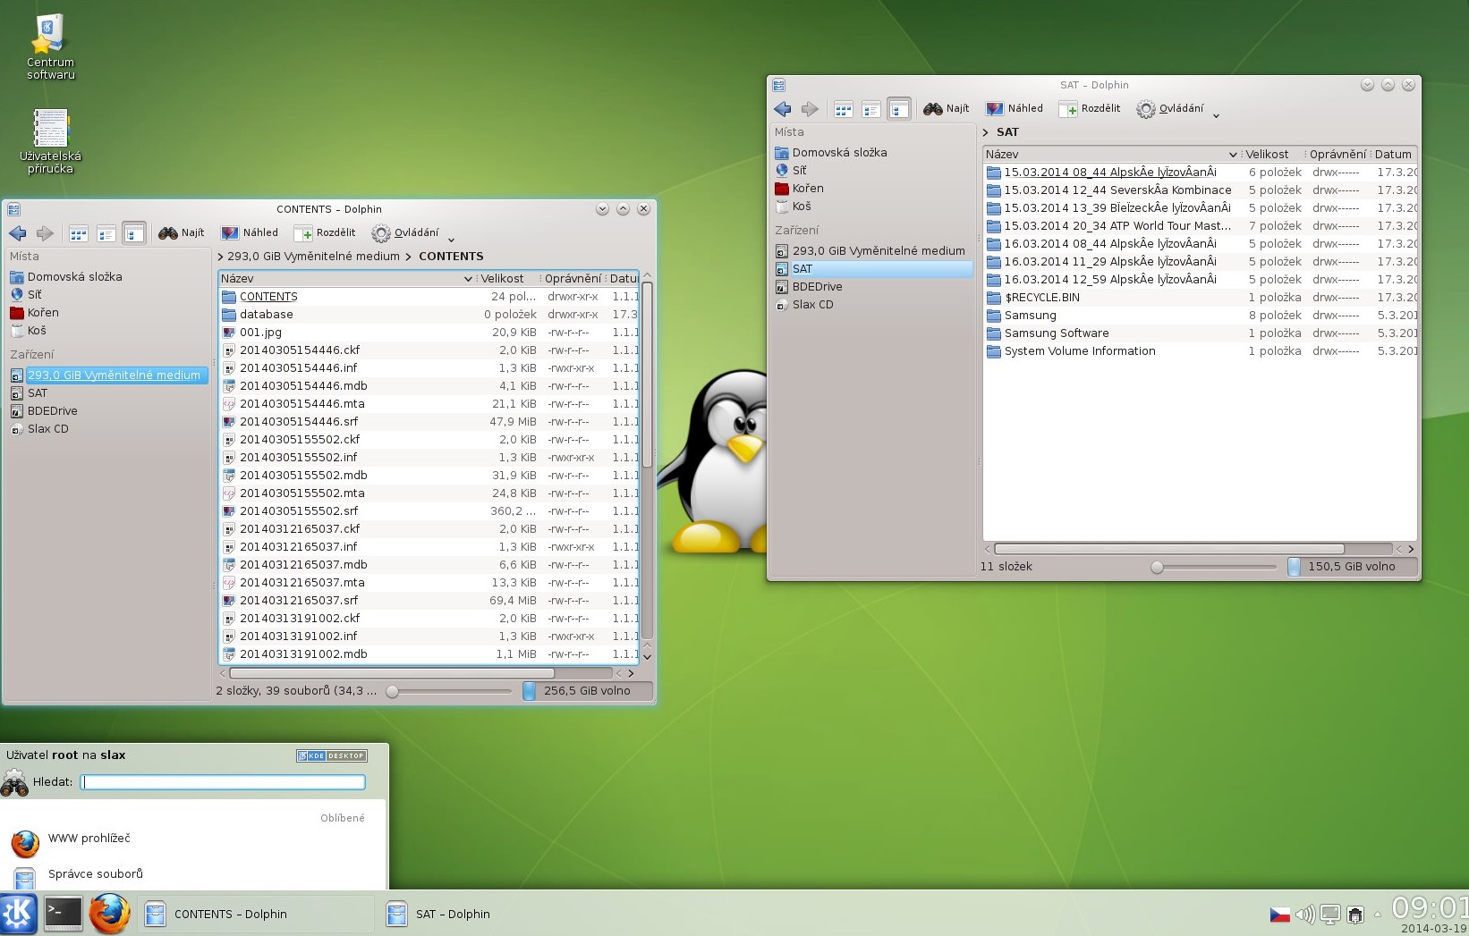This screenshot has width=1469, height=936.
Task: Switch to SAT – Dolphin taskbar entry
Action: click(438, 915)
